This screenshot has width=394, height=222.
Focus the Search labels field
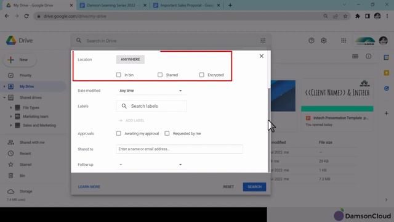pos(151,106)
